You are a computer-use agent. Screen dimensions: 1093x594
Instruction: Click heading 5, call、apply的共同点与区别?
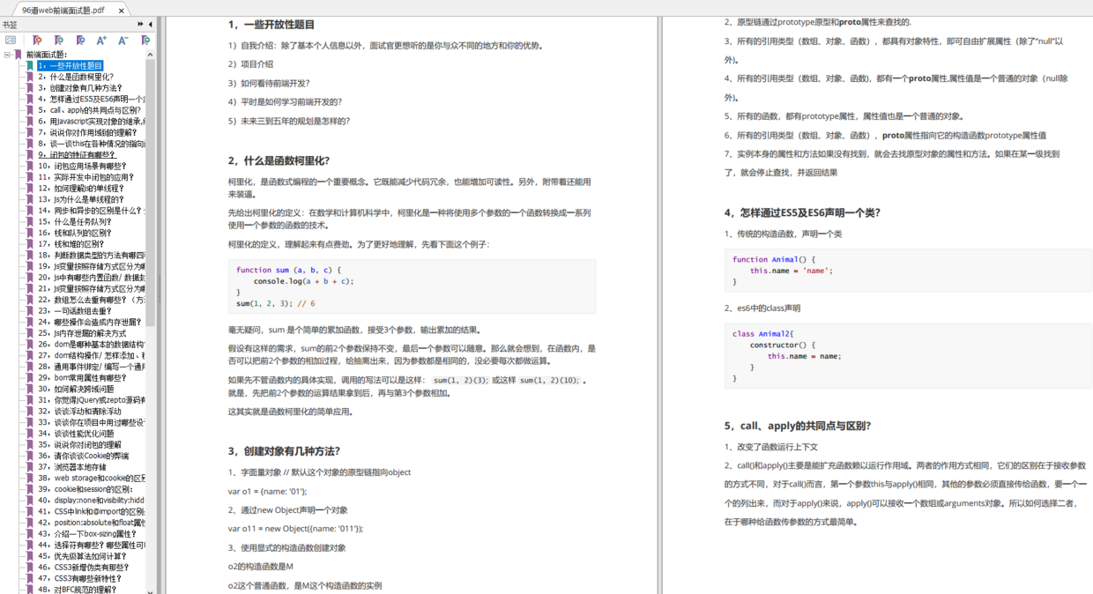pyautogui.click(x=798, y=426)
